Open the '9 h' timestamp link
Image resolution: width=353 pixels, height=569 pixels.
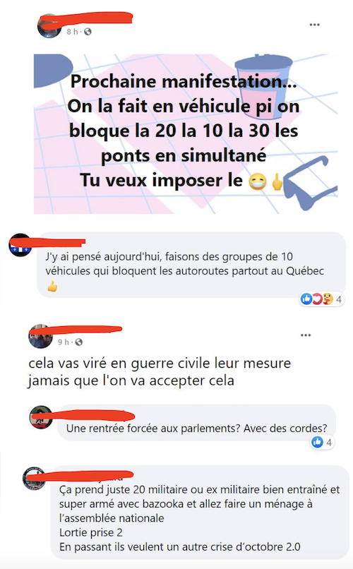(63, 342)
